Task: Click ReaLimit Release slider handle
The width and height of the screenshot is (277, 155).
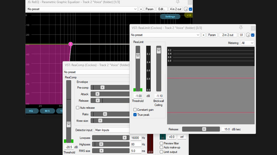Action: point(204,129)
